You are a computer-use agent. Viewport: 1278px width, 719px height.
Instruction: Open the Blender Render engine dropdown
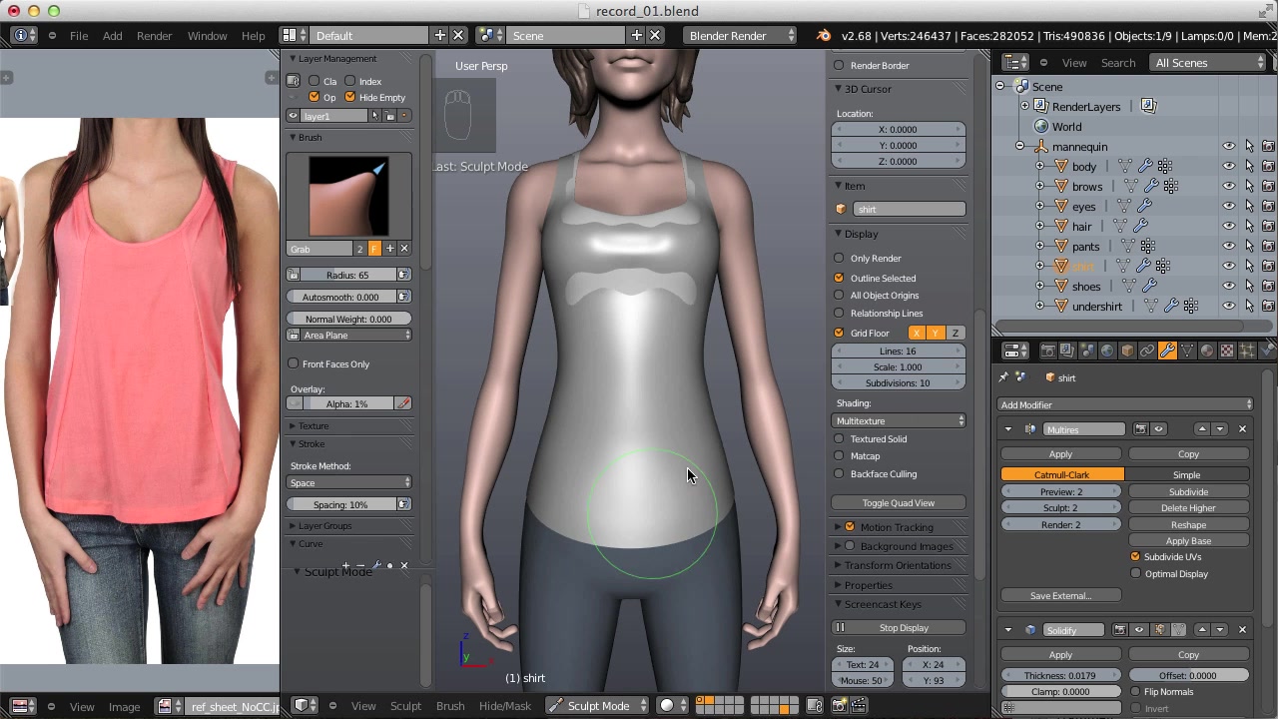point(742,36)
